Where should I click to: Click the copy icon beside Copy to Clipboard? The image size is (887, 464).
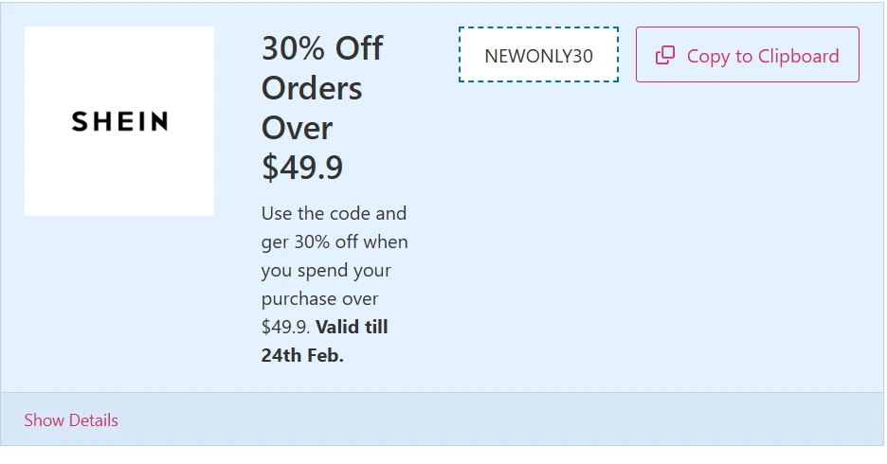[x=665, y=56]
